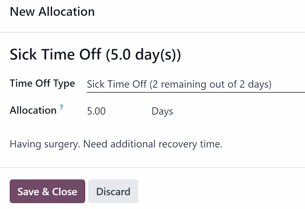Click the underline of Time Off Type field
The image size is (305, 209).
(x=195, y=92)
